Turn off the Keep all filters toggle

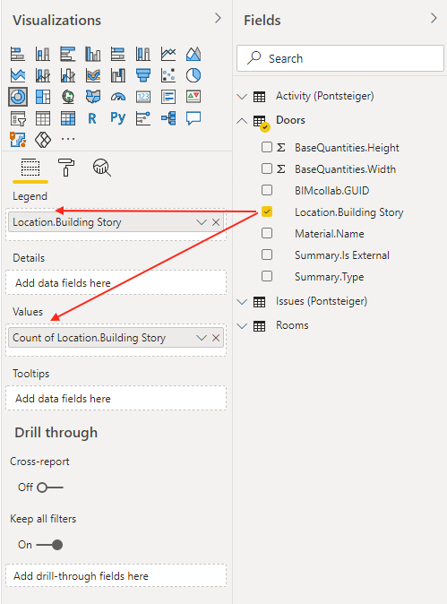[x=49, y=545]
